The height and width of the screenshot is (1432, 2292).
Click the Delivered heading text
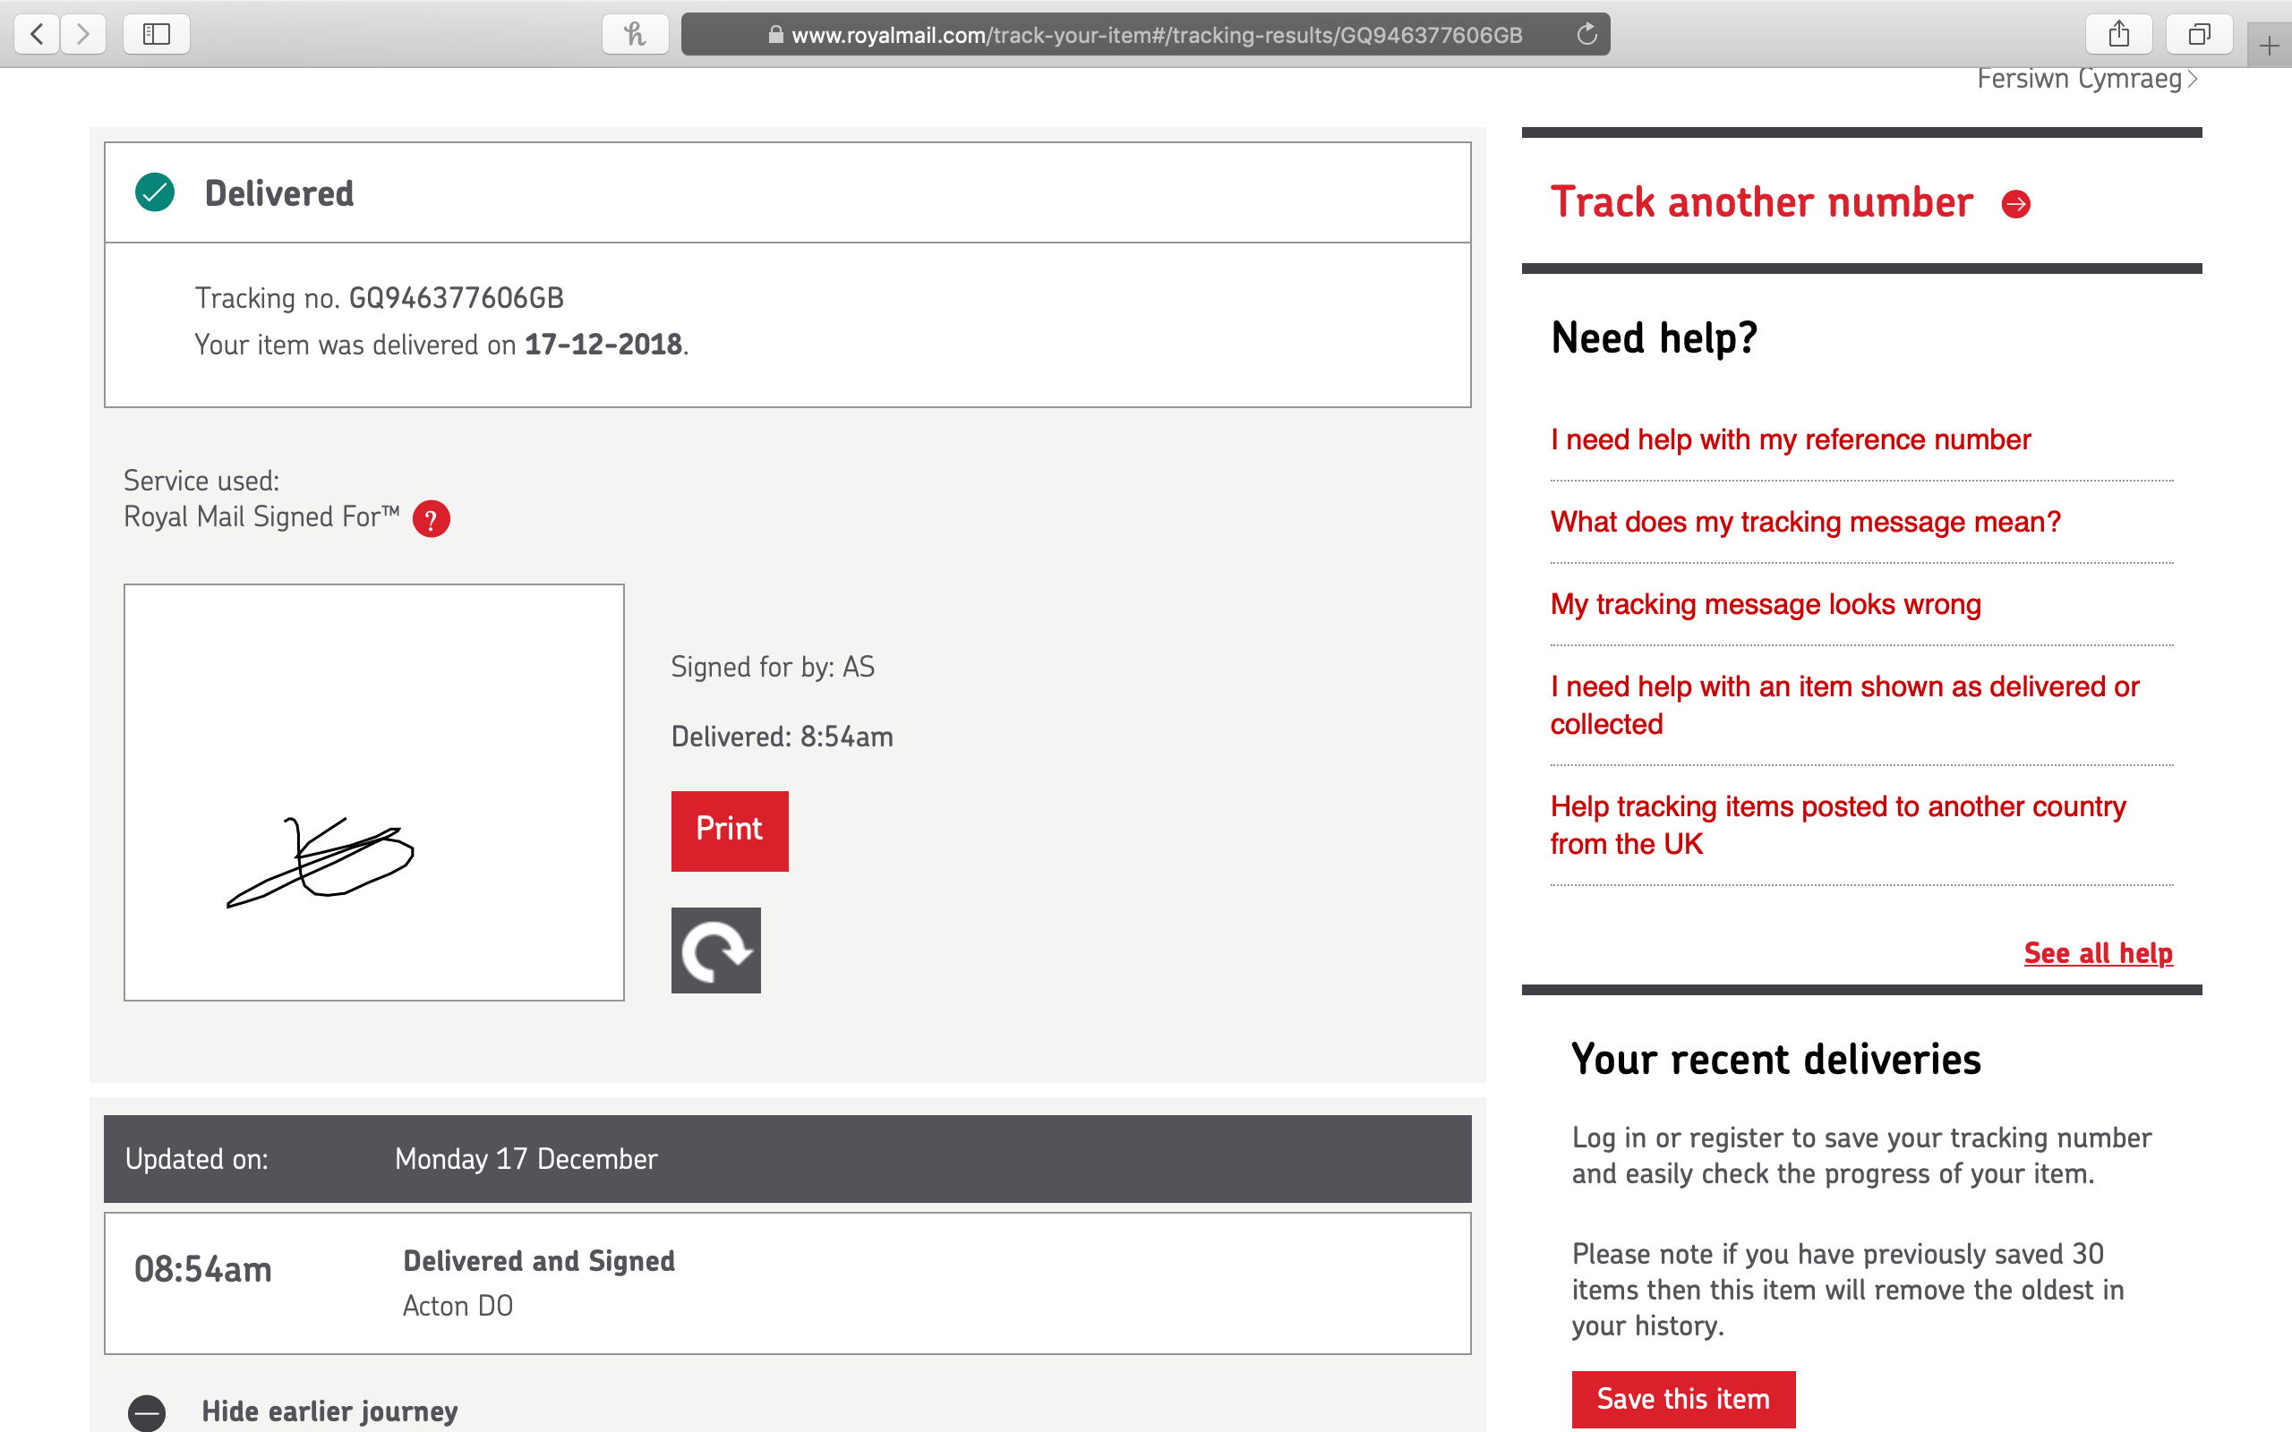(279, 193)
